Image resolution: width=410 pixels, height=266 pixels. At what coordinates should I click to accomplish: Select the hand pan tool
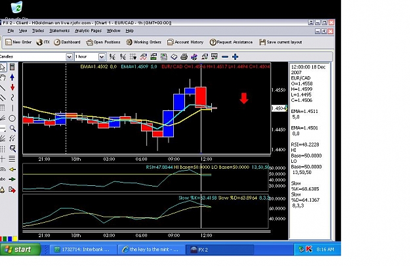point(3,78)
